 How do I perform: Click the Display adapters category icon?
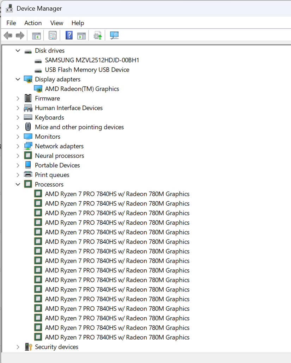pyautogui.click(x=28, y=79)
